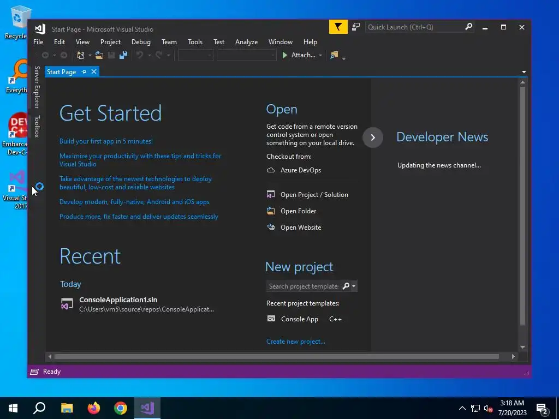Open the Analyze menu
559x419 pixels.
(x=246, y=42)
